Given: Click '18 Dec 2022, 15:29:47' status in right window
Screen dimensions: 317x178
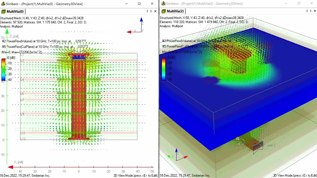Looking at the screenshot, I should coord(185,175).
